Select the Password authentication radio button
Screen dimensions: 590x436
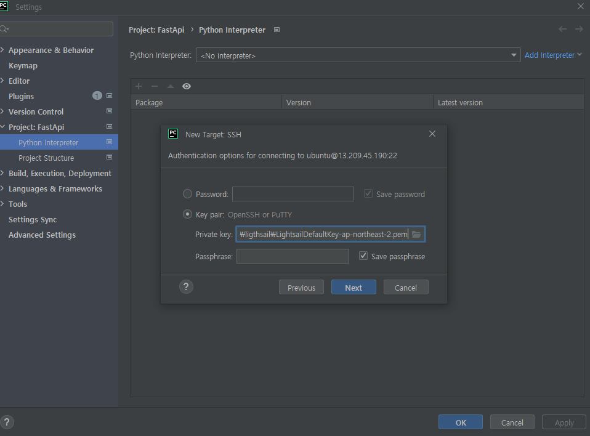(187, 194)
